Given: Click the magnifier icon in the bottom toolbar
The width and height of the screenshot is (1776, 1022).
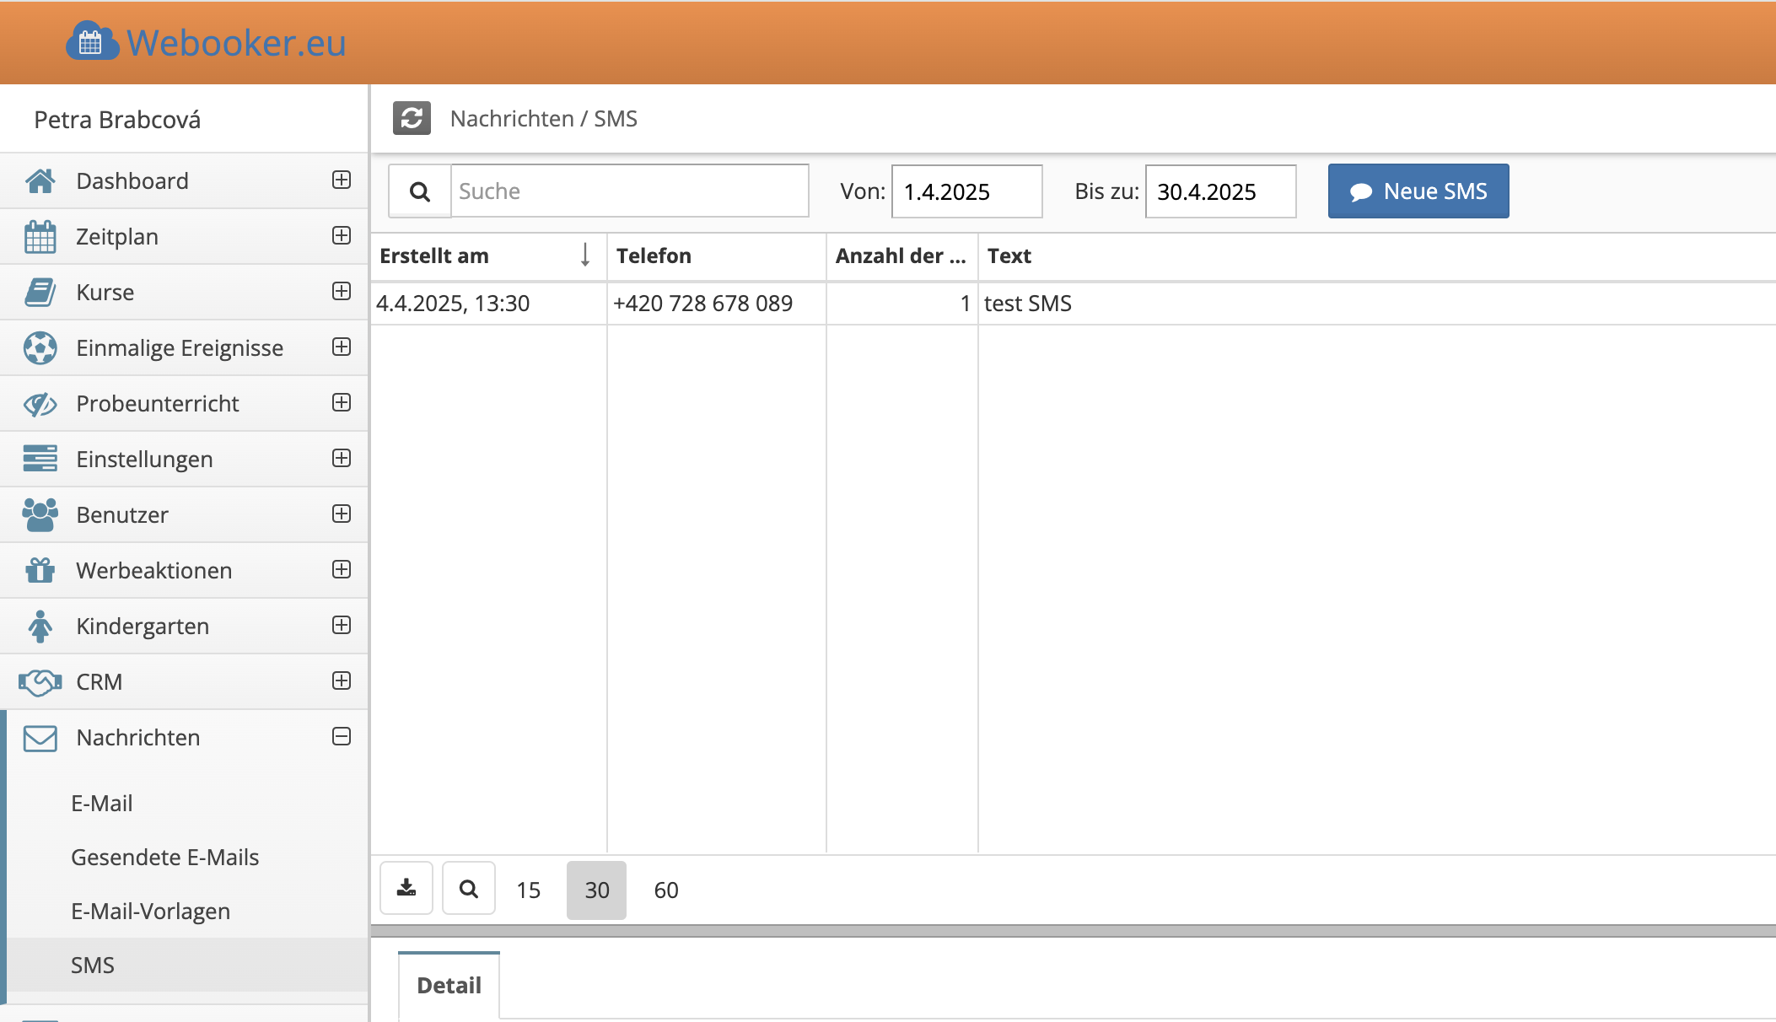Looking at the screenshot, I should (x=469, y=889).
